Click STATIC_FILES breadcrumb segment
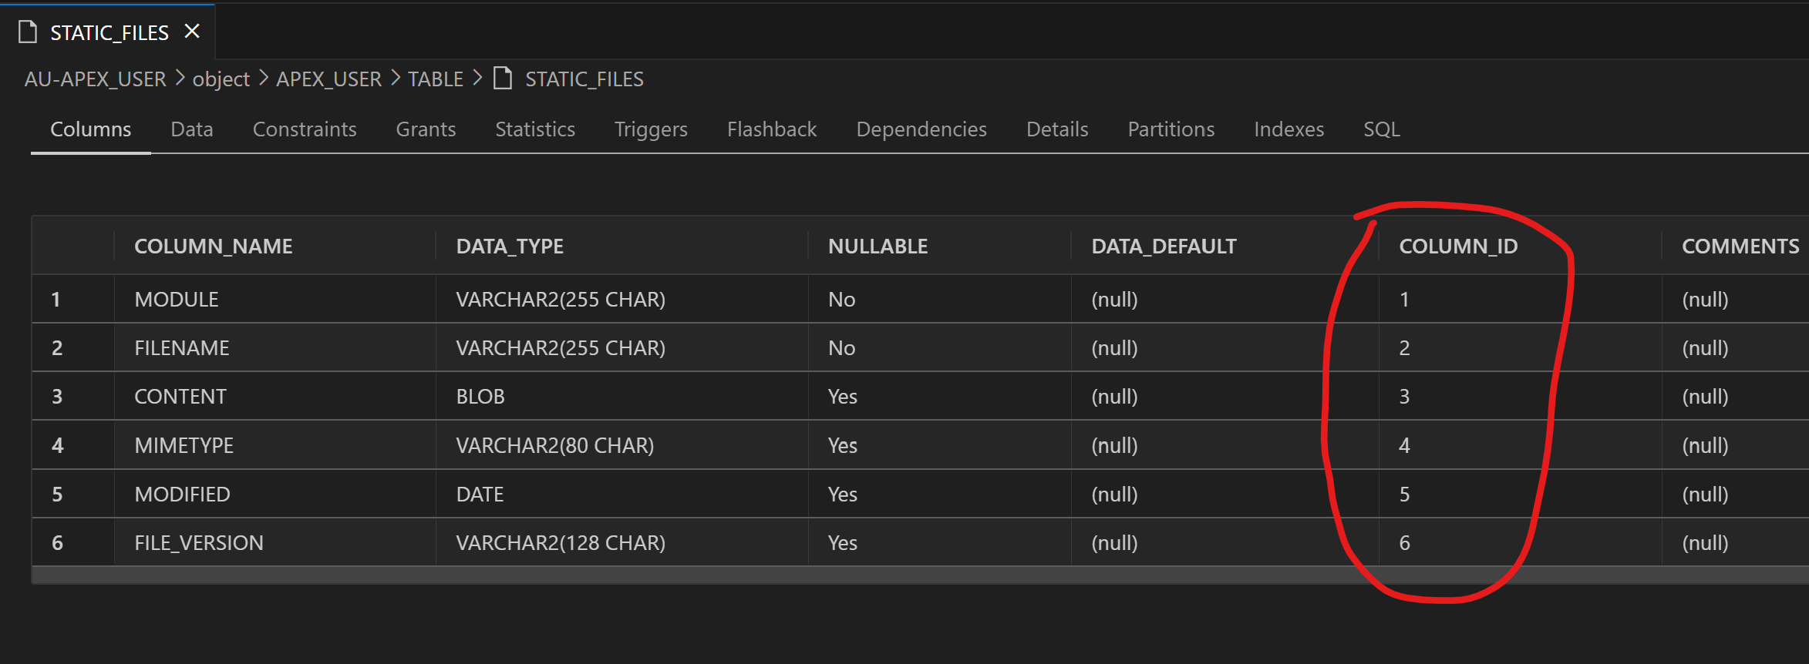 pyautogui.click(x=584, y=79)
